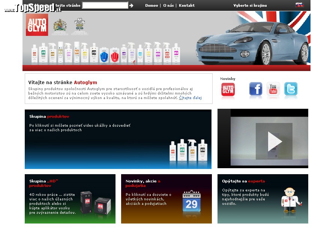Open the Domov menu link

151,6
